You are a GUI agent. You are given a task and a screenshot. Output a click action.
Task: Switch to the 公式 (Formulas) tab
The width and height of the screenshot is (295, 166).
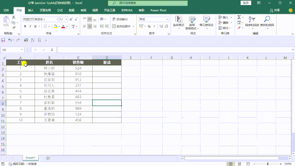coord(60,10)
